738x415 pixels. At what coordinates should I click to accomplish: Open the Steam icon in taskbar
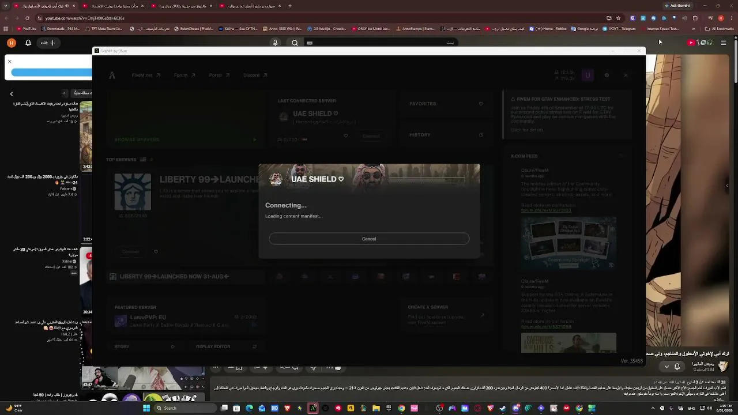pos(503,408)
